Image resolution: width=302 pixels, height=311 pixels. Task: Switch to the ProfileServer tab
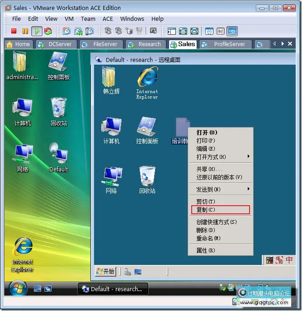tap(226, 44)
